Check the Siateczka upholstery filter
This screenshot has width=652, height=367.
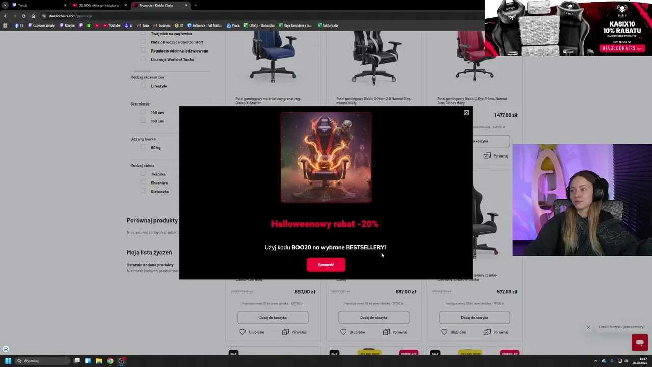coord(143,191)
